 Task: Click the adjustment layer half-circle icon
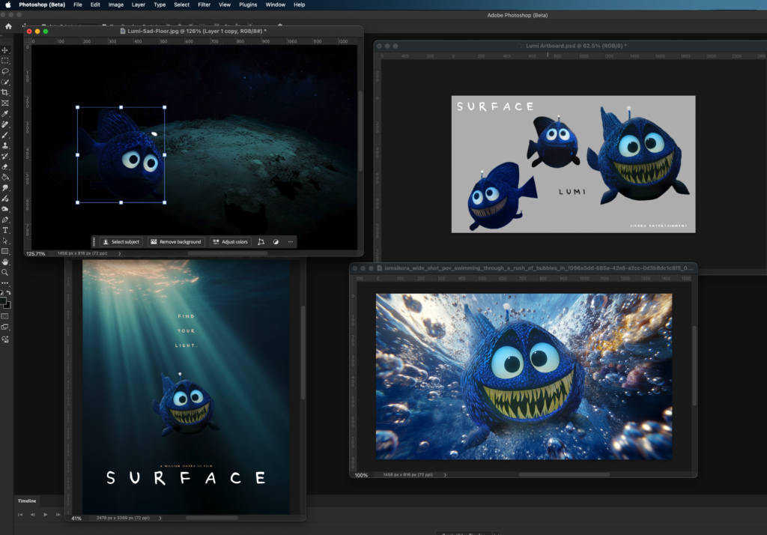click(x=276, y=242)
